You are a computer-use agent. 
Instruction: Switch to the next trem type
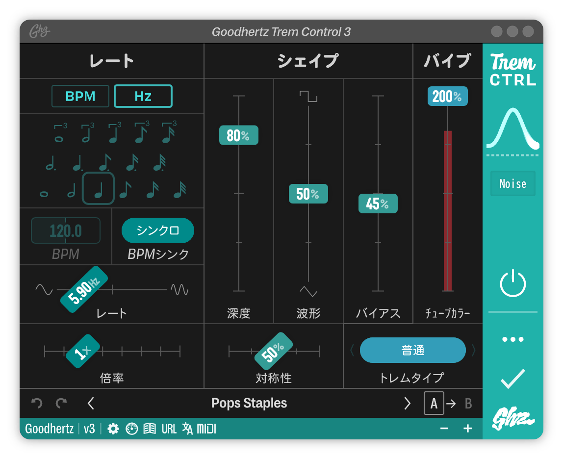point(474,350)
